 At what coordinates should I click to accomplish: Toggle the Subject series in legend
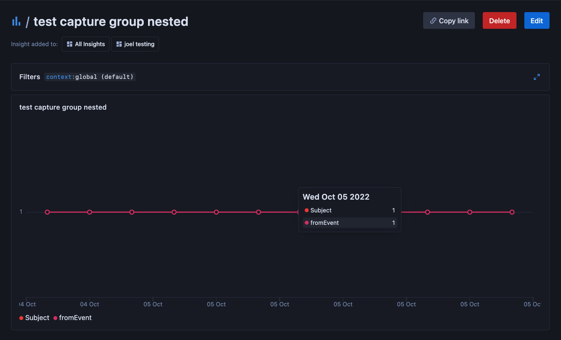[x=37, y=318]
